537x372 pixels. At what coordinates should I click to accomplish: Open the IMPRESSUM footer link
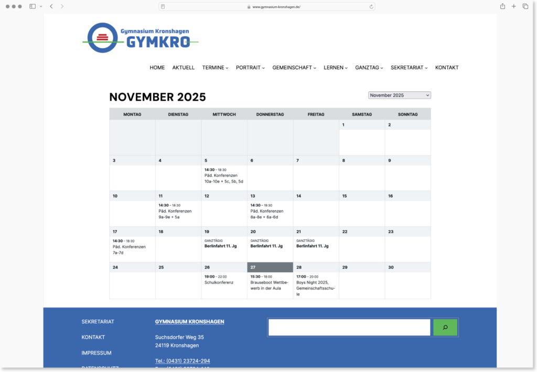(x=96, y=353)
